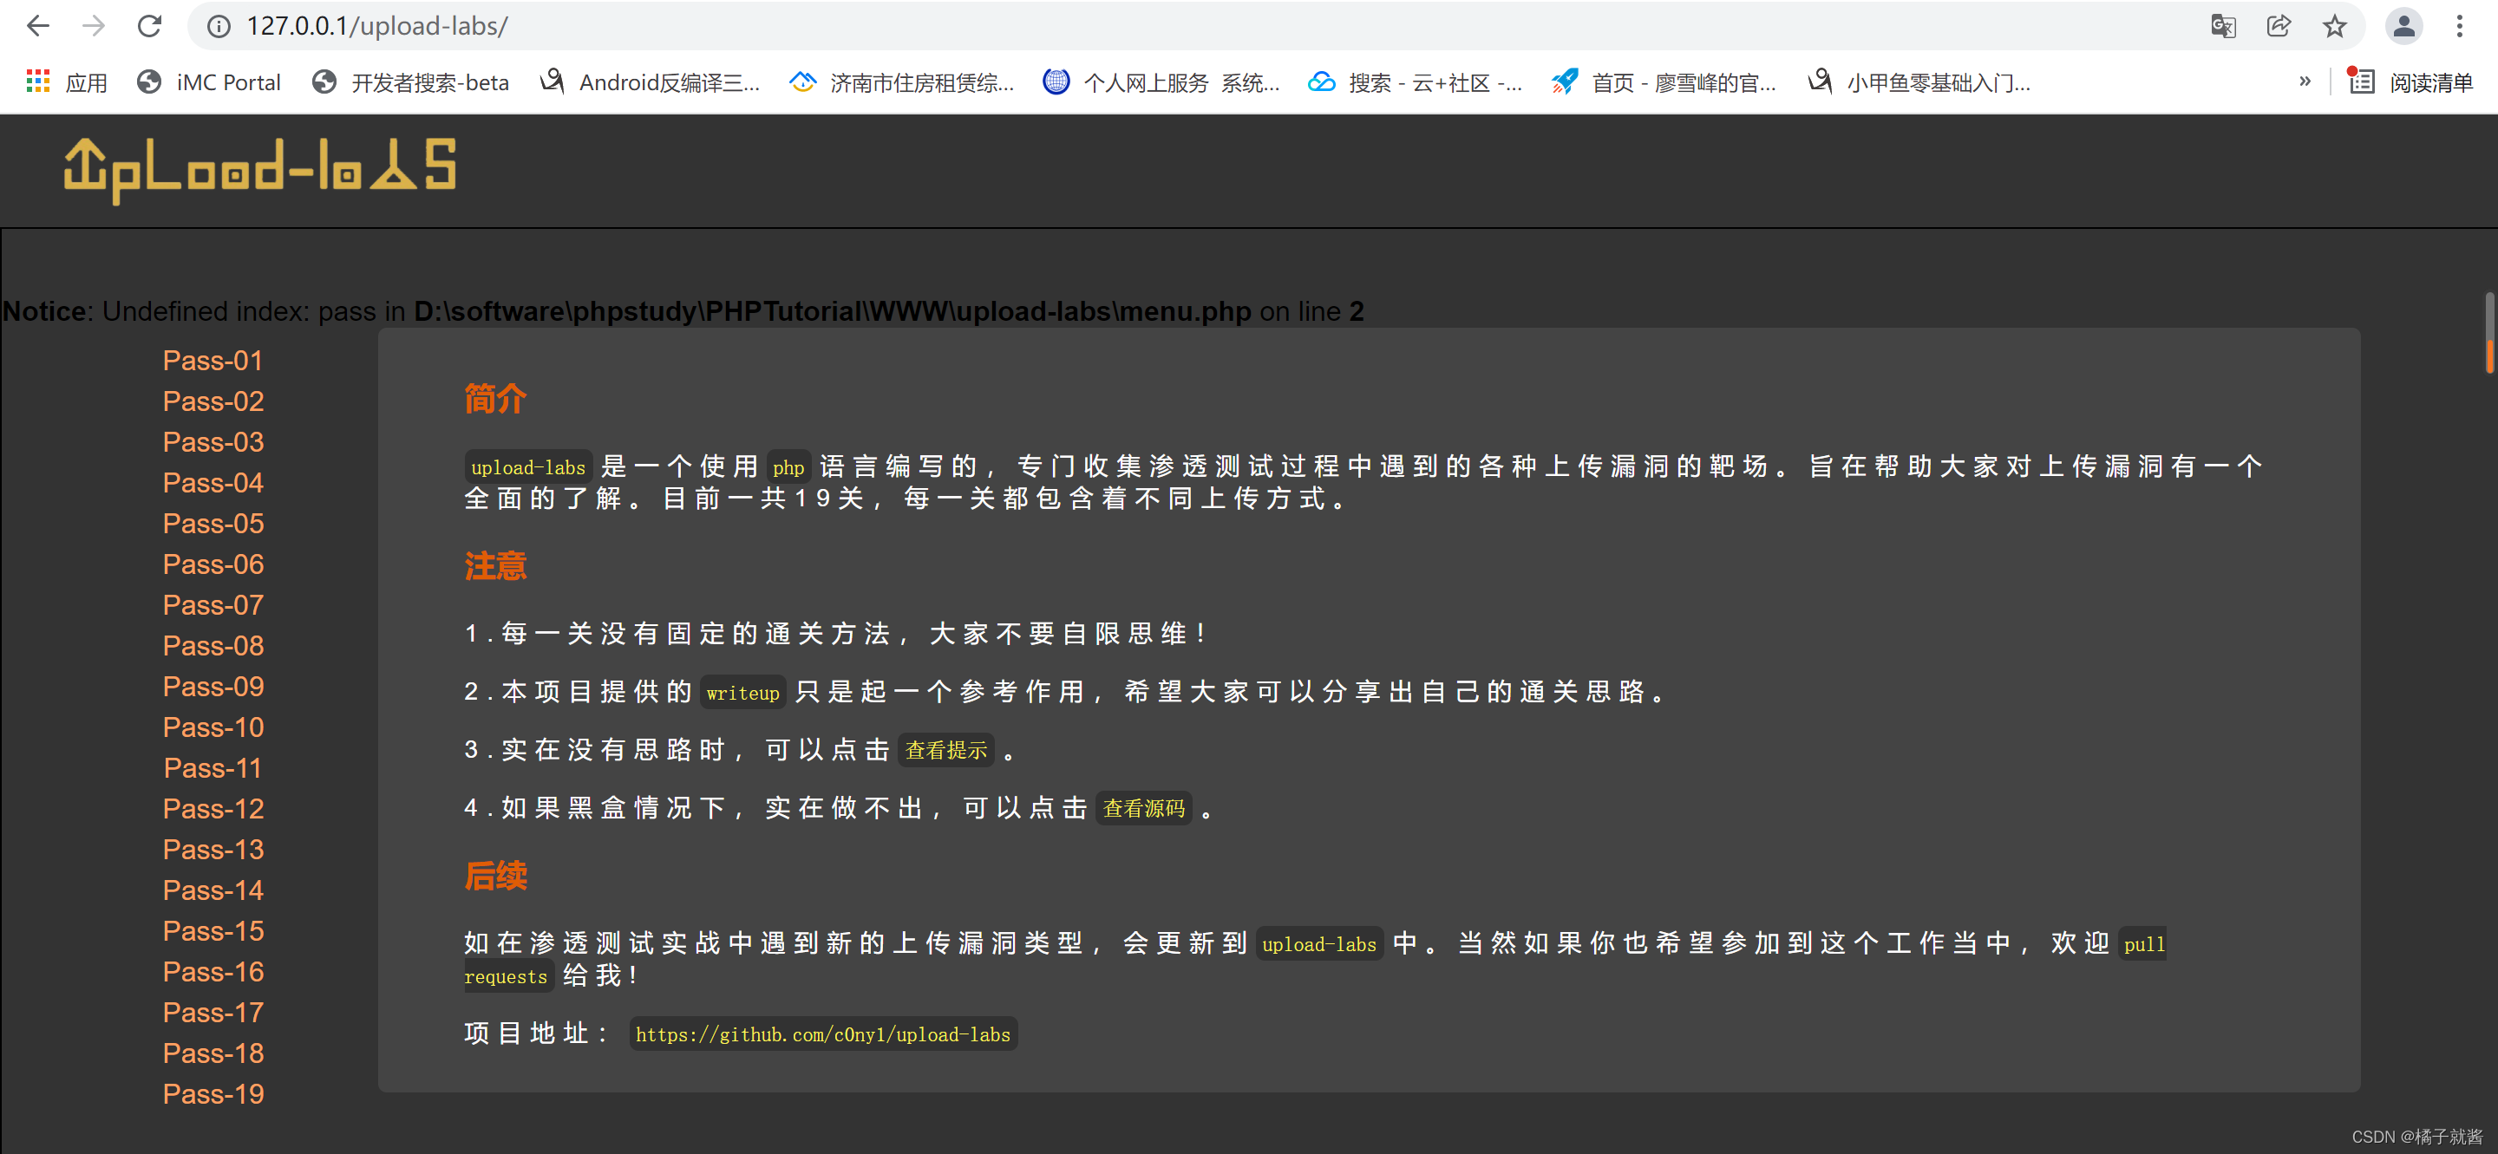The height and width of the screenshot is (1154, 2498).
Task: Click the Upload-labs logo
Action: click(x=260, y=170)
